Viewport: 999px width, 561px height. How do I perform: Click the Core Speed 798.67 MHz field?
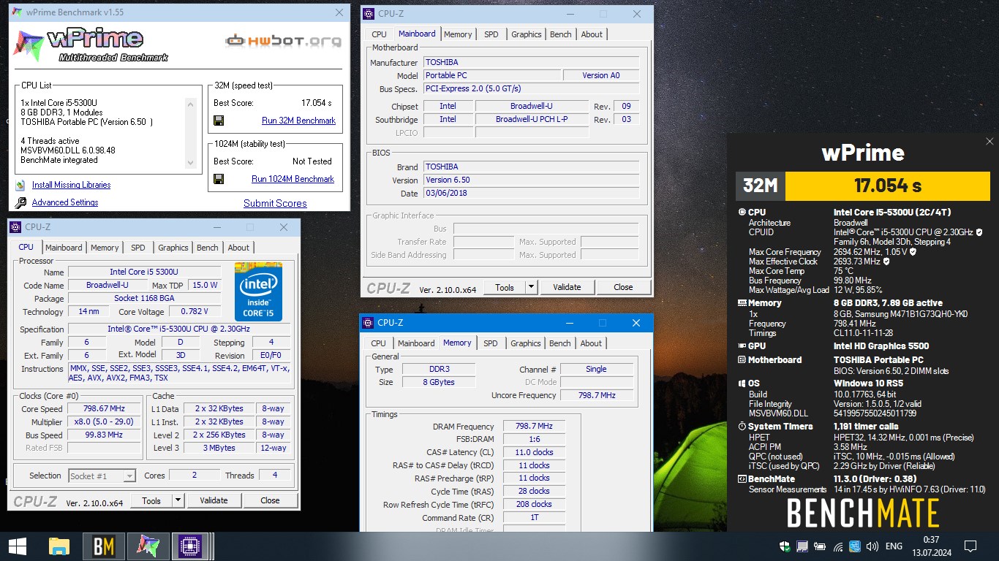click(x=103, y=408)
